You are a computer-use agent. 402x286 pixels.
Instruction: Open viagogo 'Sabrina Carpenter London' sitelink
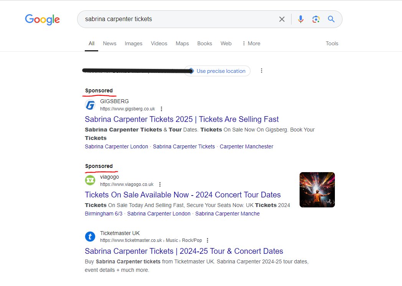(159, 214)
